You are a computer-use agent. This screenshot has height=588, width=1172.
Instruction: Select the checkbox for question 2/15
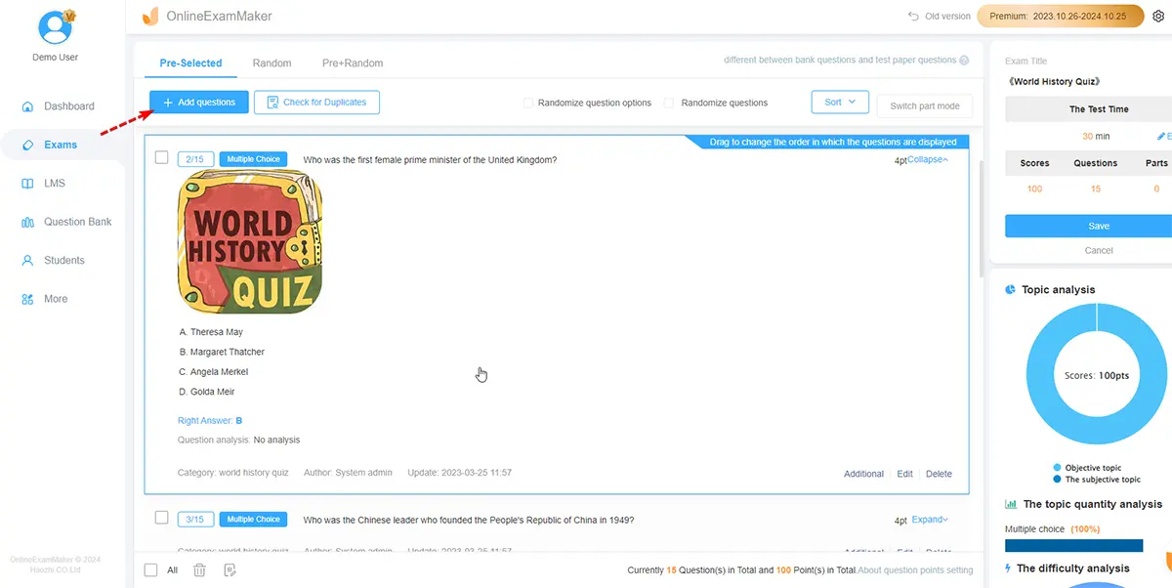click(162, 158)
